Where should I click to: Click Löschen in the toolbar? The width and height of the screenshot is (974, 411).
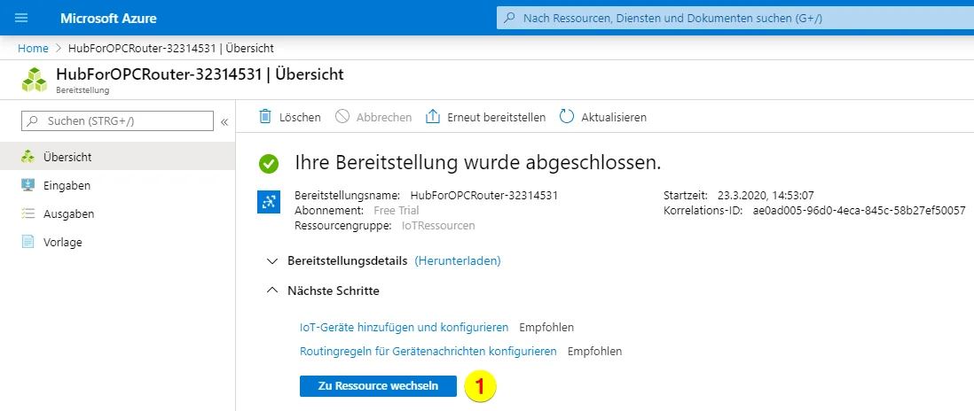[x=300, y=117]
